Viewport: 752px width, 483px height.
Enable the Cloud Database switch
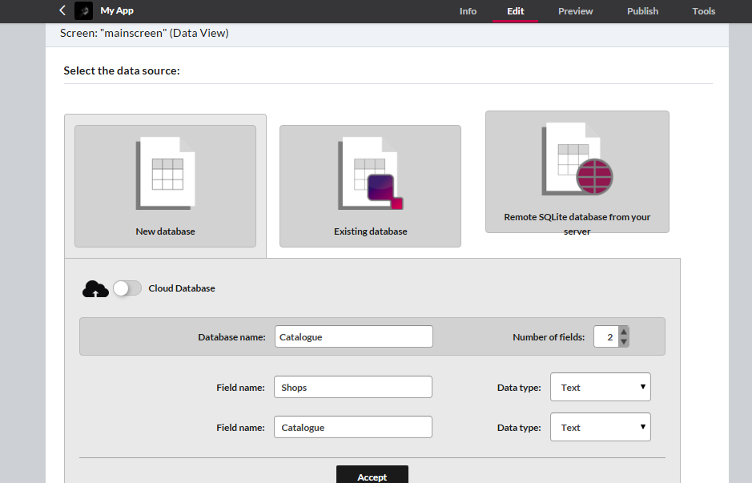point(127,288)
